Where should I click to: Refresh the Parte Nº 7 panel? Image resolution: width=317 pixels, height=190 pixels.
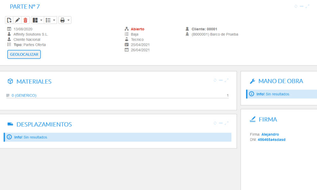click(296, 6)
